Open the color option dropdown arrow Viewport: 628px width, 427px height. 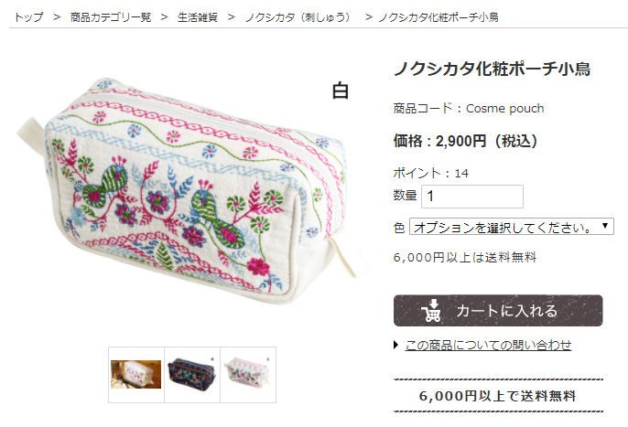pyautogui.click(x=605, y=226)
